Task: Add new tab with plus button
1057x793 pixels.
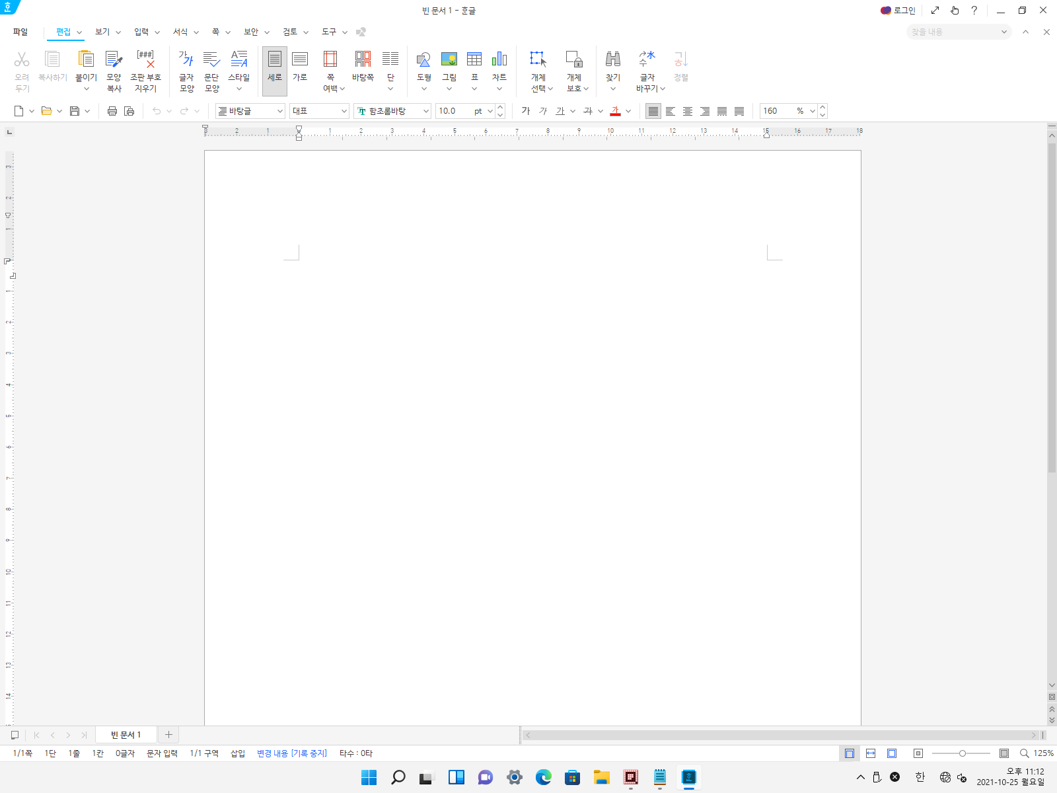Action: [x=168, y=735]
